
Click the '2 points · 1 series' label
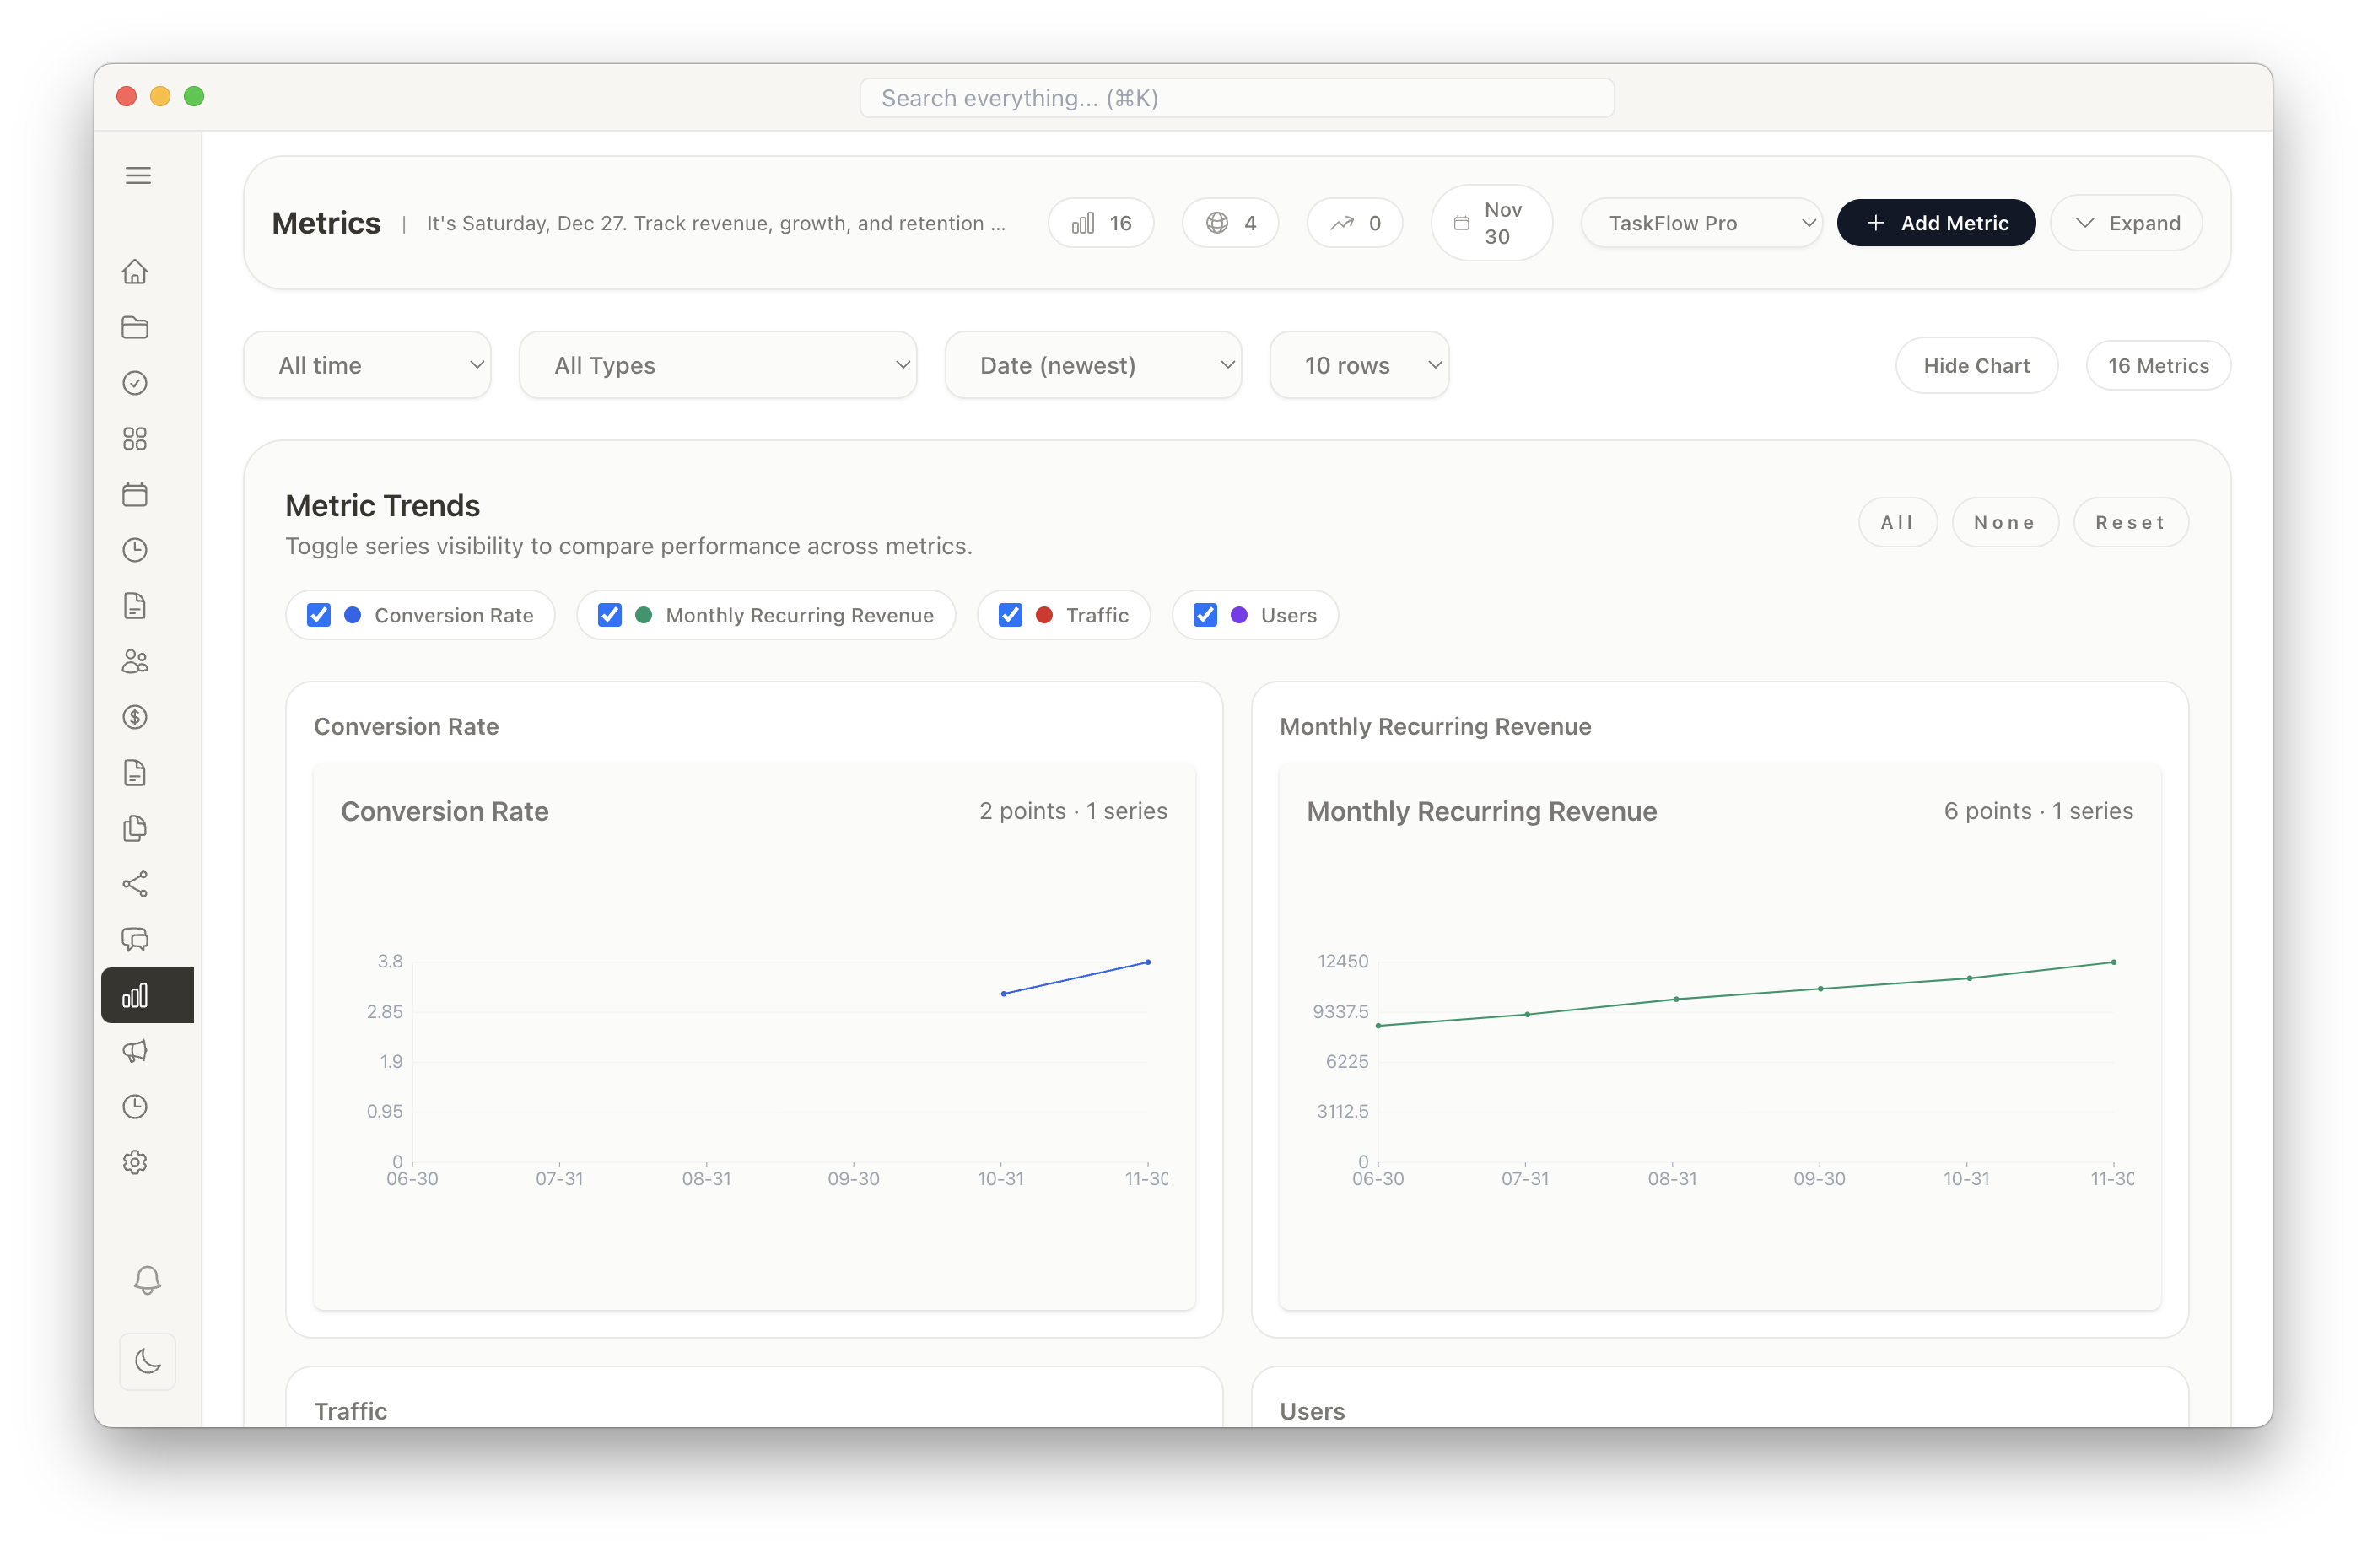coord(1073,811)
